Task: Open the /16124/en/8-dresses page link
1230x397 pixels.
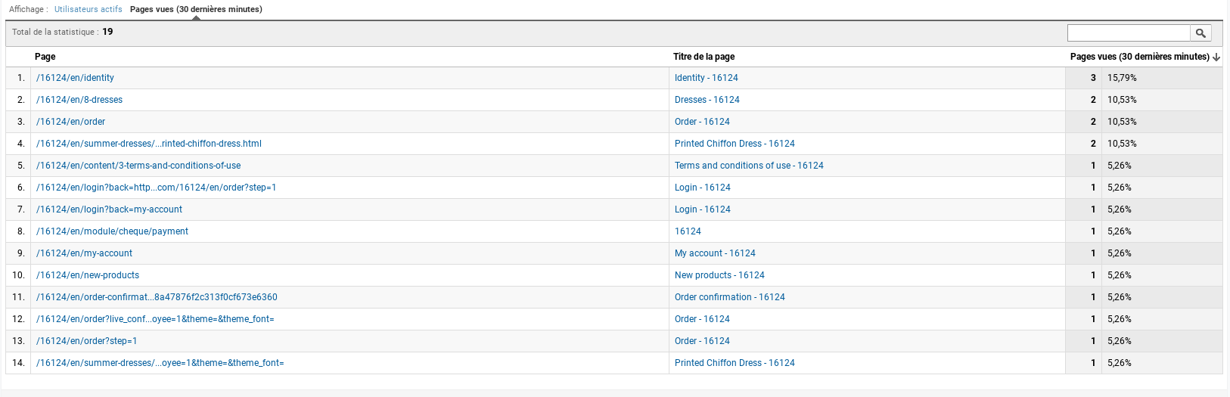Action: [x=79, y=100]
